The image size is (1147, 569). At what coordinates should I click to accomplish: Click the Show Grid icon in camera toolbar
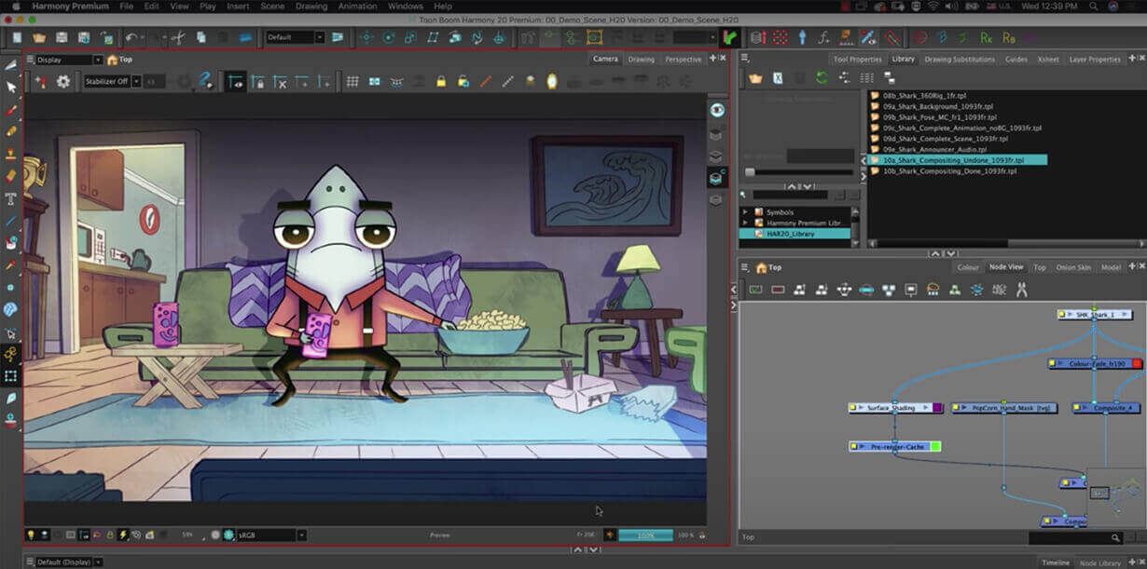click(x=352, y=82)
